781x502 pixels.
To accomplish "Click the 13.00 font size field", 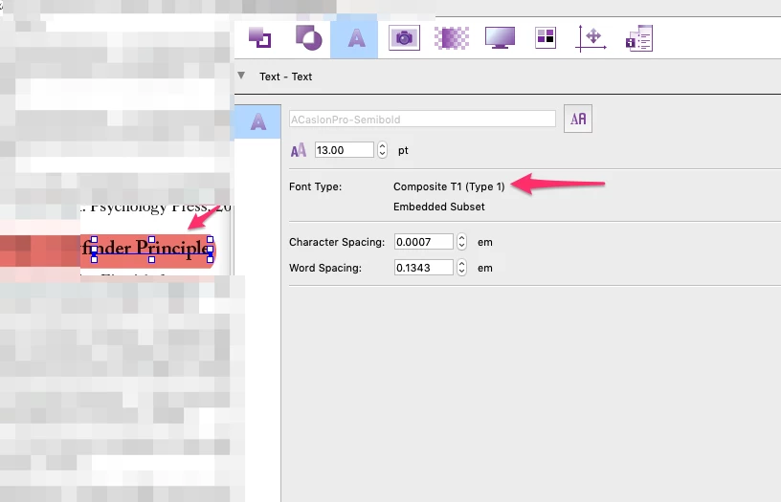I will tap(345, 150).
